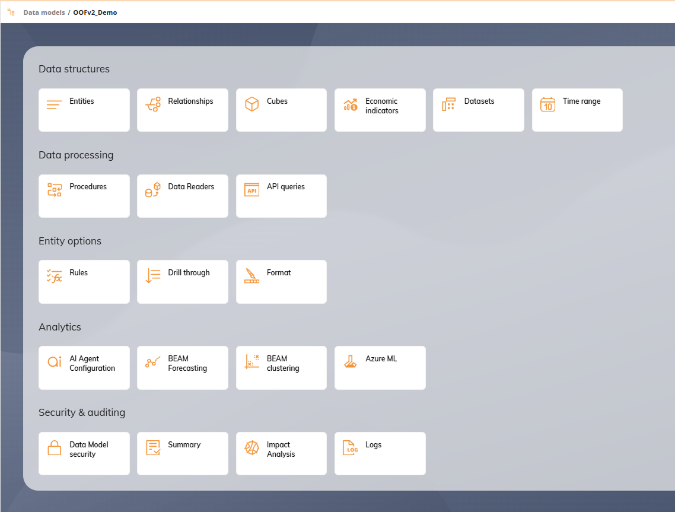Open the Procedures label
This screenshot has height=512, width=675.
(88, 186)
